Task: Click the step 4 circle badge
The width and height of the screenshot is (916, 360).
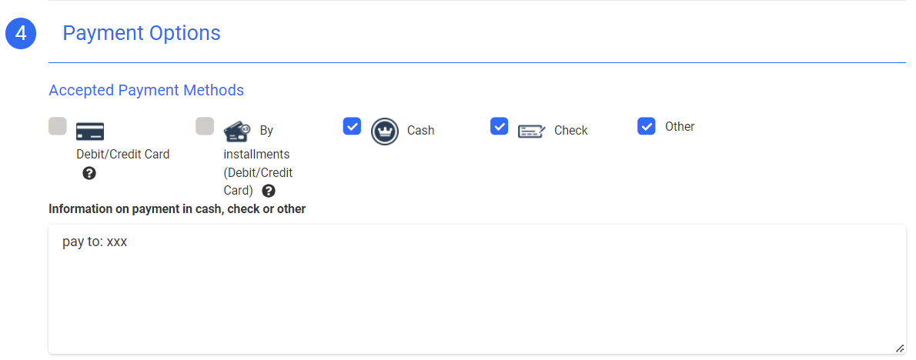Action: pyautogui.click(x=22, y=34)
